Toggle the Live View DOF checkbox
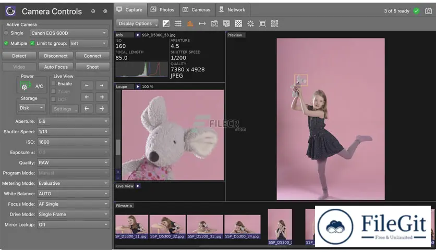This screenshot has height=252, width=436. click(x=53, y=99)
